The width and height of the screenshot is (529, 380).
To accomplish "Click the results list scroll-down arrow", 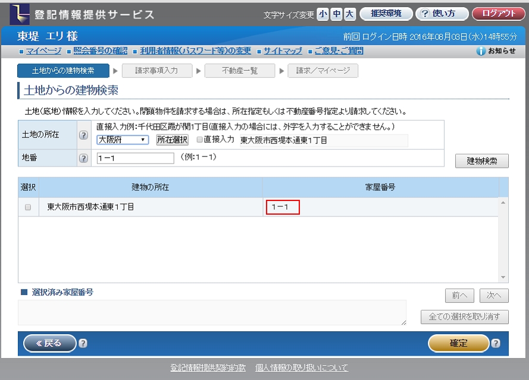I will click(503, 277).
